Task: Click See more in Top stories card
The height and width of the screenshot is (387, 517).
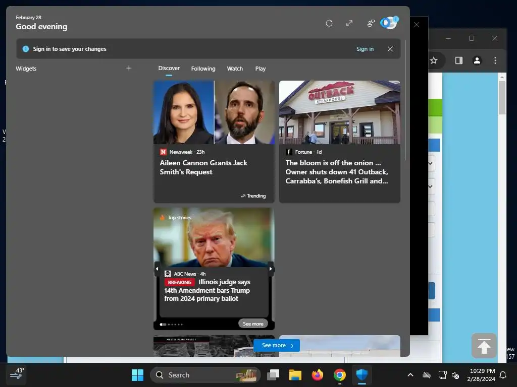Action: (x=253, y=324)
